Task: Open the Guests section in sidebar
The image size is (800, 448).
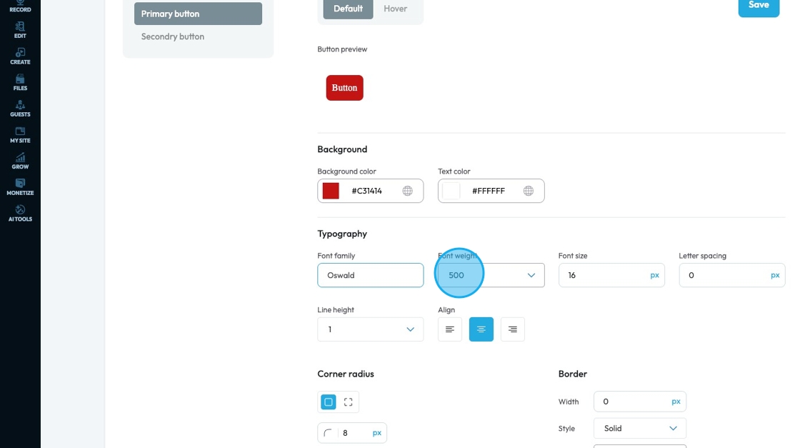Action: coord(20,109)
